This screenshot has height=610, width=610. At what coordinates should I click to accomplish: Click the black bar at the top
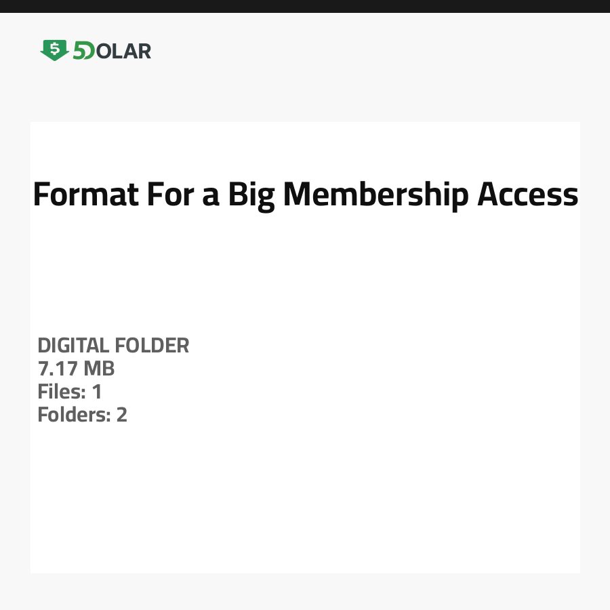tap(305, 6)
